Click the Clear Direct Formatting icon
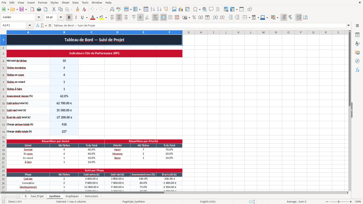The width and height of the screenshot is (363, 204). coord(84,9)
